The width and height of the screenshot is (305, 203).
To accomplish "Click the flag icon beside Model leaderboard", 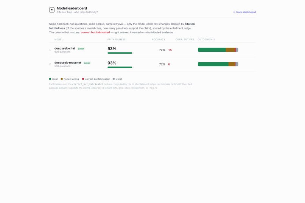I will [x=52, y=10].
